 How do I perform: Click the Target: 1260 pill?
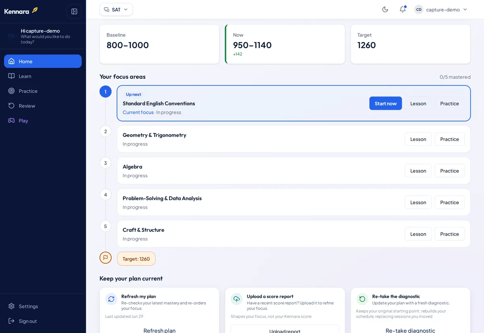pos(136,259)
